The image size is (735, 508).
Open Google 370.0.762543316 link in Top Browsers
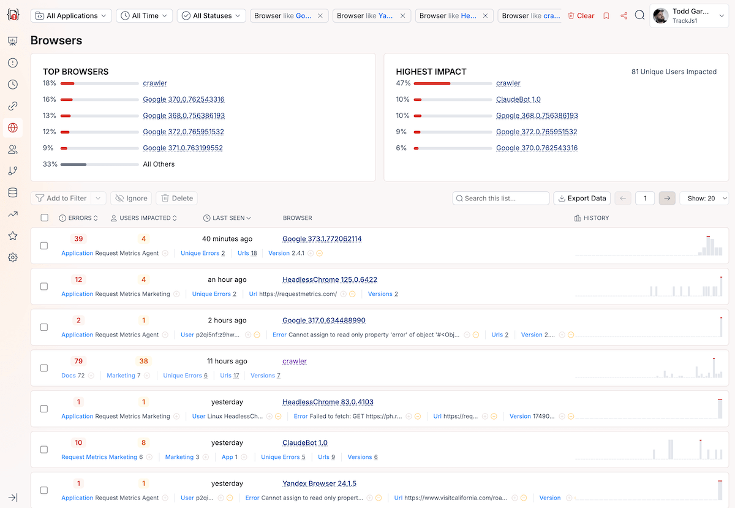(x=184, y=99)
